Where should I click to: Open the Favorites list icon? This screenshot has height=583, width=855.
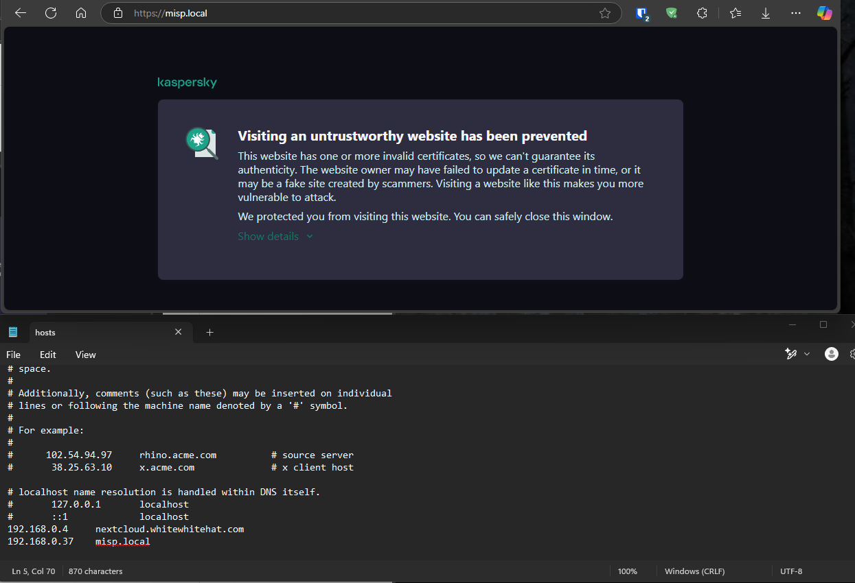point(735,13)
